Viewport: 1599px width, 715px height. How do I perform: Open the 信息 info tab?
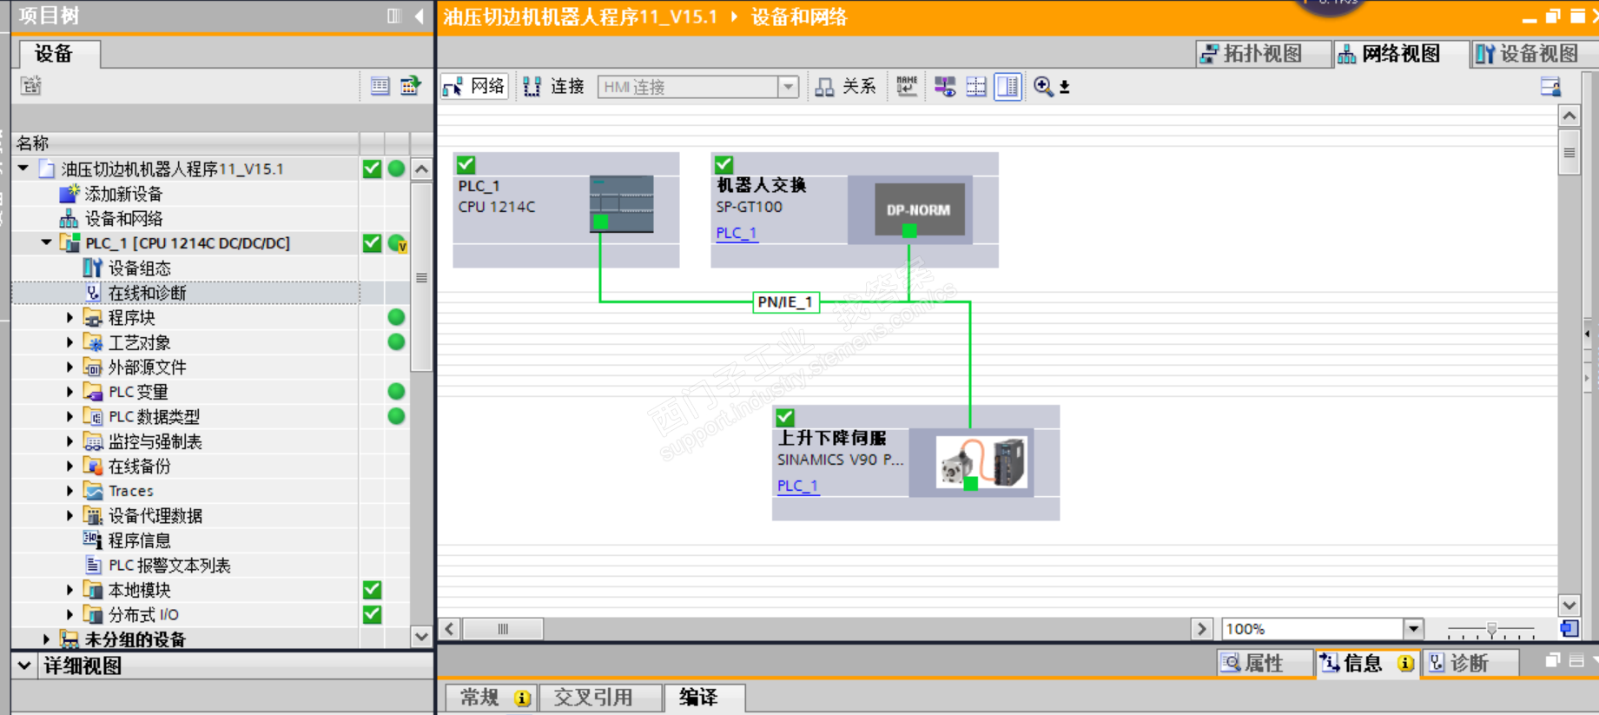[x=1367, y=663]
